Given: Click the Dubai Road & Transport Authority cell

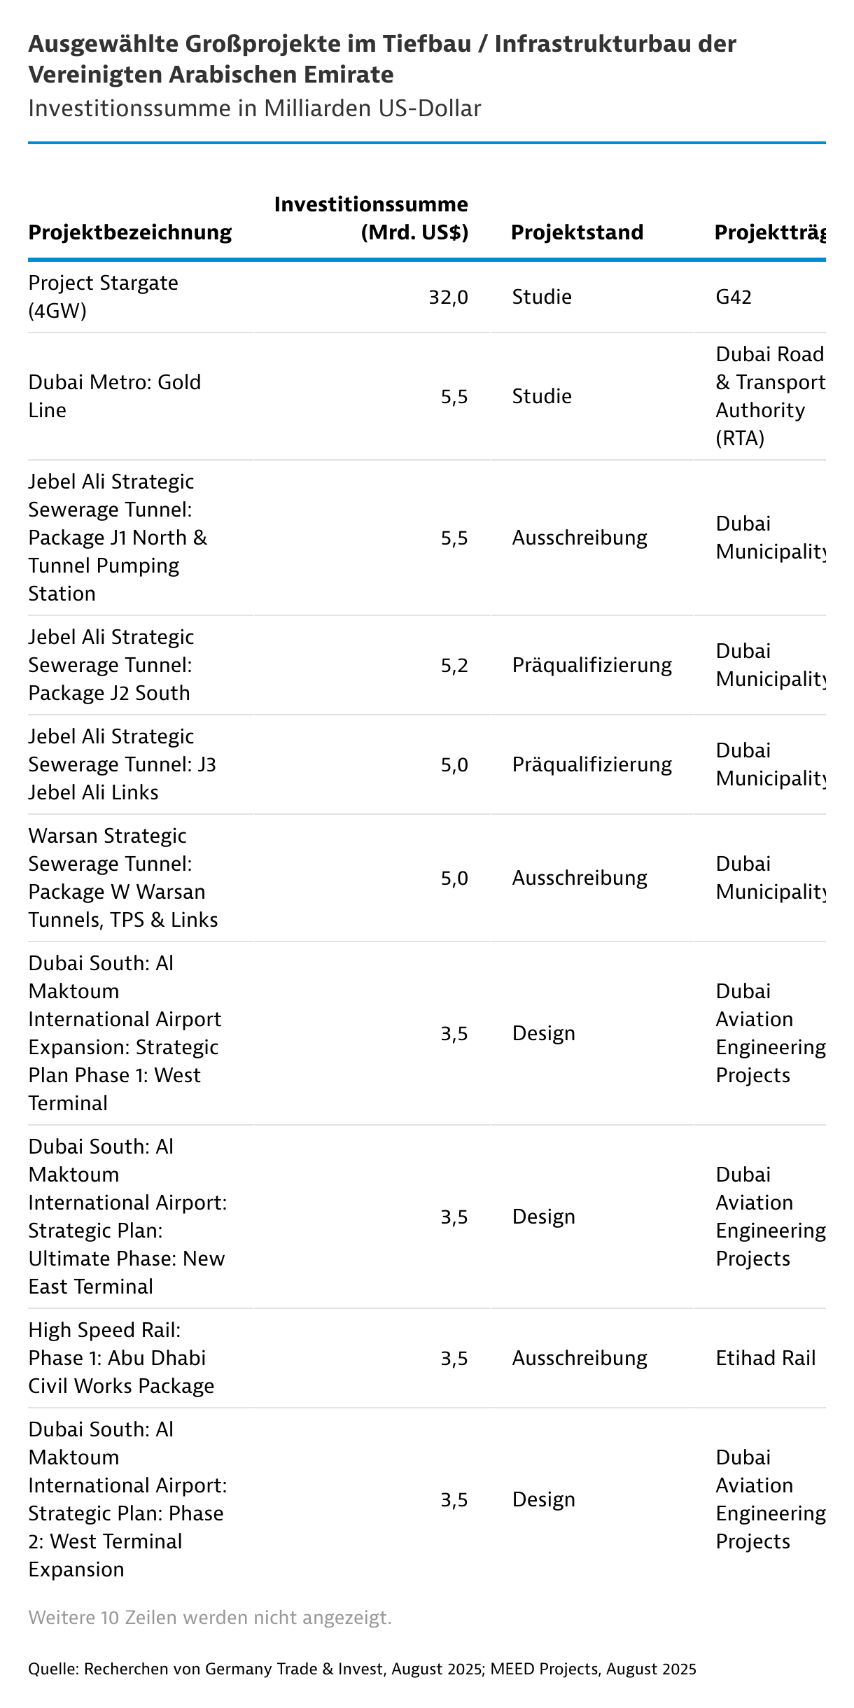Looking at the screenshot, I should point(769,396).
